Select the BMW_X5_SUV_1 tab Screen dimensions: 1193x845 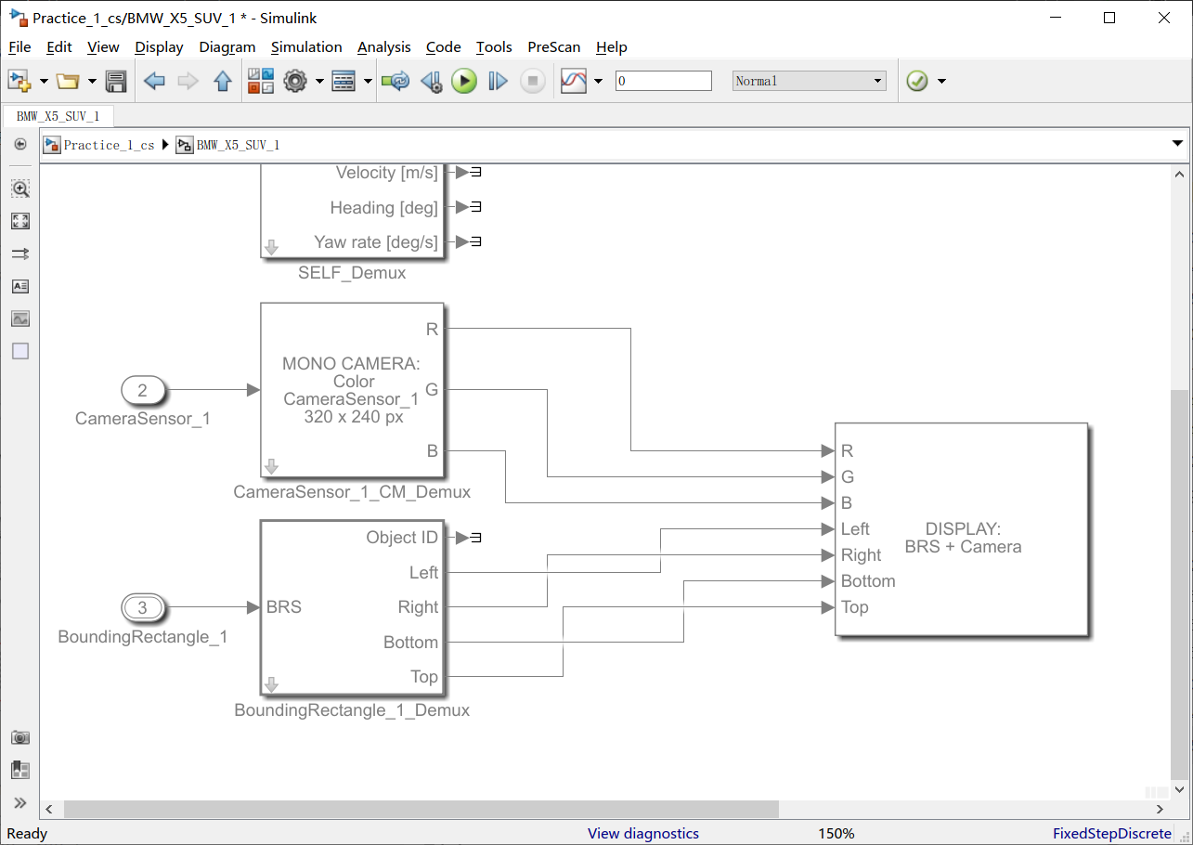pos(58,116)
